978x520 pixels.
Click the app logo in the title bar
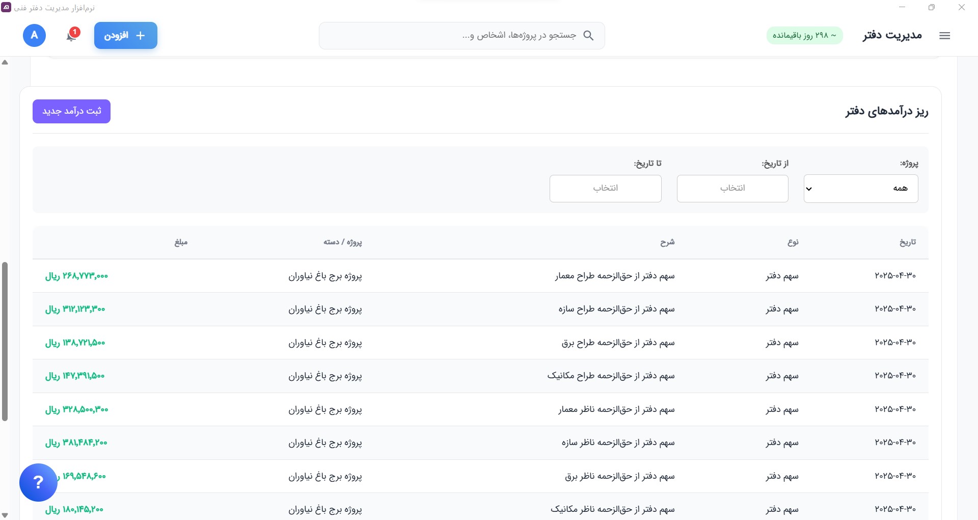pyautogui.click(x=6, y=7)
